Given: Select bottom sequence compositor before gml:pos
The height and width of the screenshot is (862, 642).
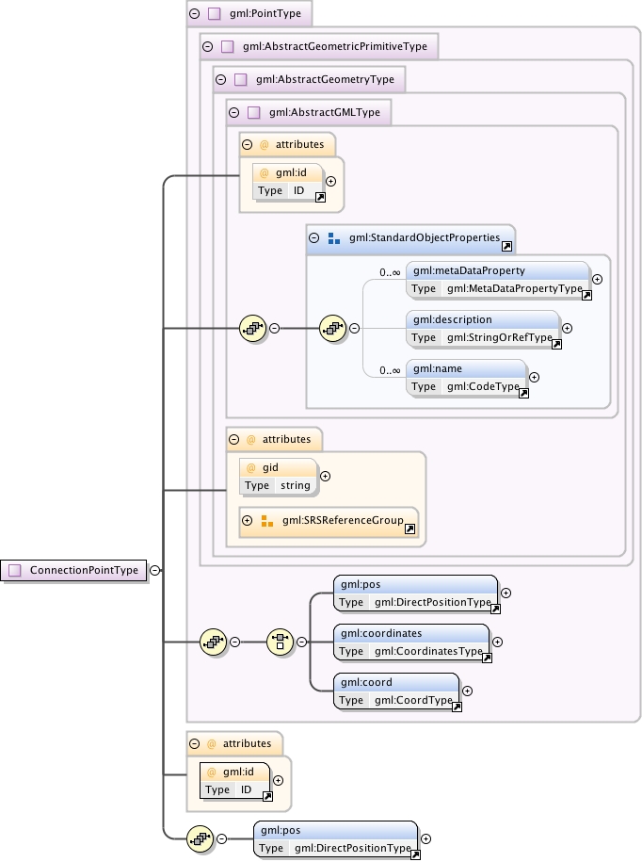Looking at the screenshot, I should pos(201,838).
